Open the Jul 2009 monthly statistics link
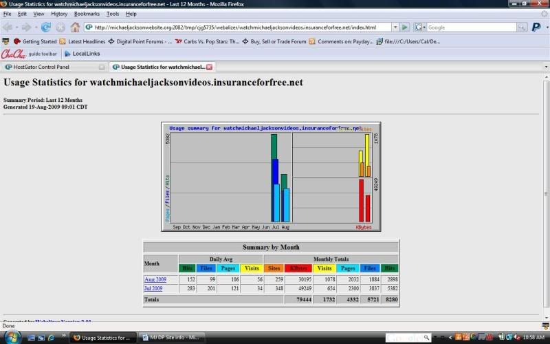Image resolution: width=550 pixels, height=344 pixels. coord(153,288)
